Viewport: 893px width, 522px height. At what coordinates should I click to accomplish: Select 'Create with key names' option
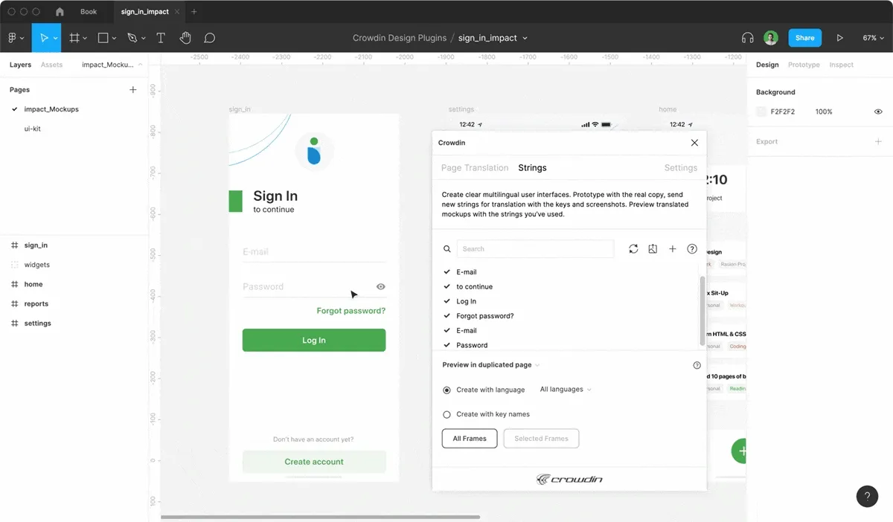(447, 414)
